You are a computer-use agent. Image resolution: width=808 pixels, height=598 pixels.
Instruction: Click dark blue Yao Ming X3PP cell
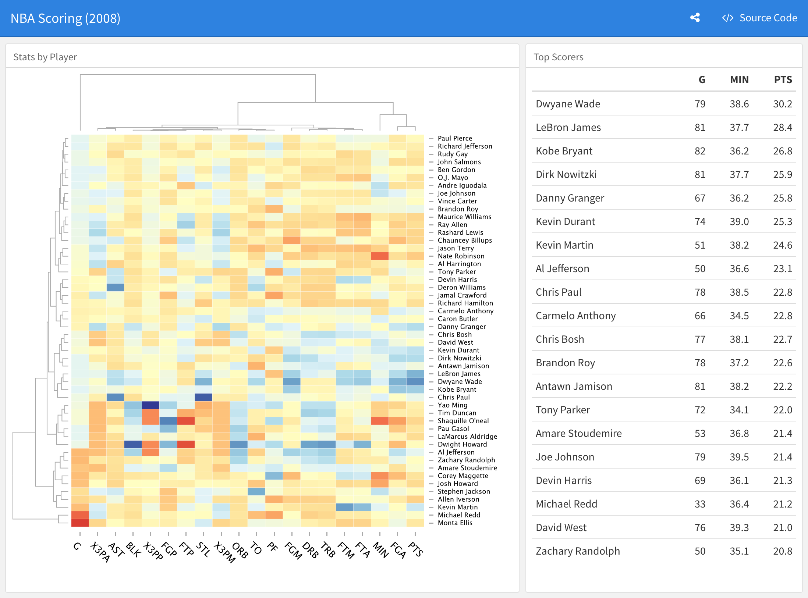coord(150,405)
